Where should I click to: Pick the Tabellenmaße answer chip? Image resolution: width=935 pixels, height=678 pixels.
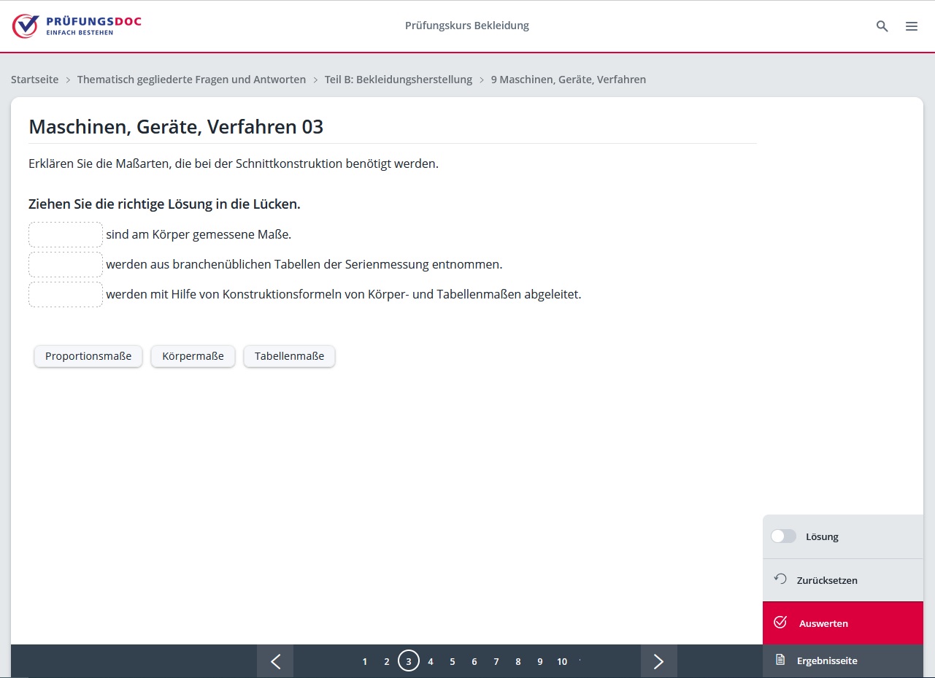289,356
